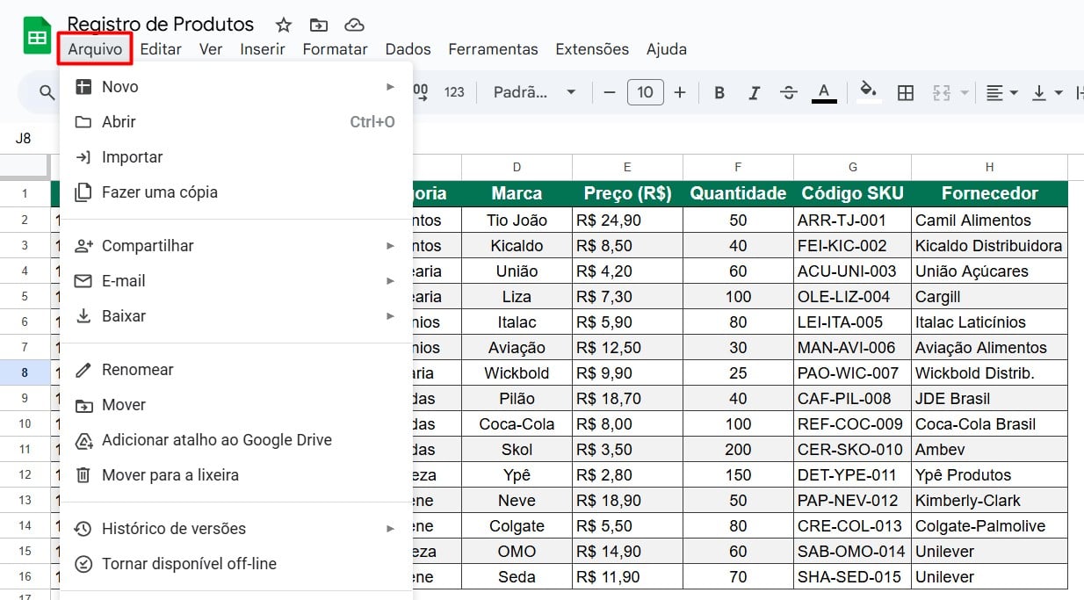1084x600 pixels.
Task: Select Mover para a lixeira
Action: [235, 475]
